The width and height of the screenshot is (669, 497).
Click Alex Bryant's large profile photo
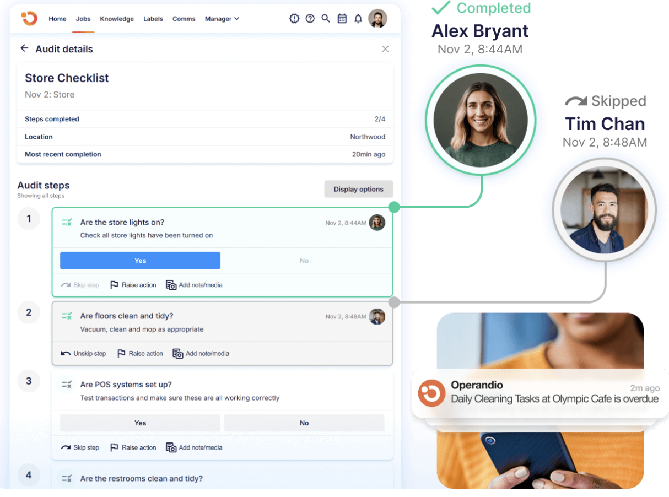481,120
